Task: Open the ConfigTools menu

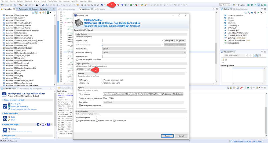Action: [52, 1]
